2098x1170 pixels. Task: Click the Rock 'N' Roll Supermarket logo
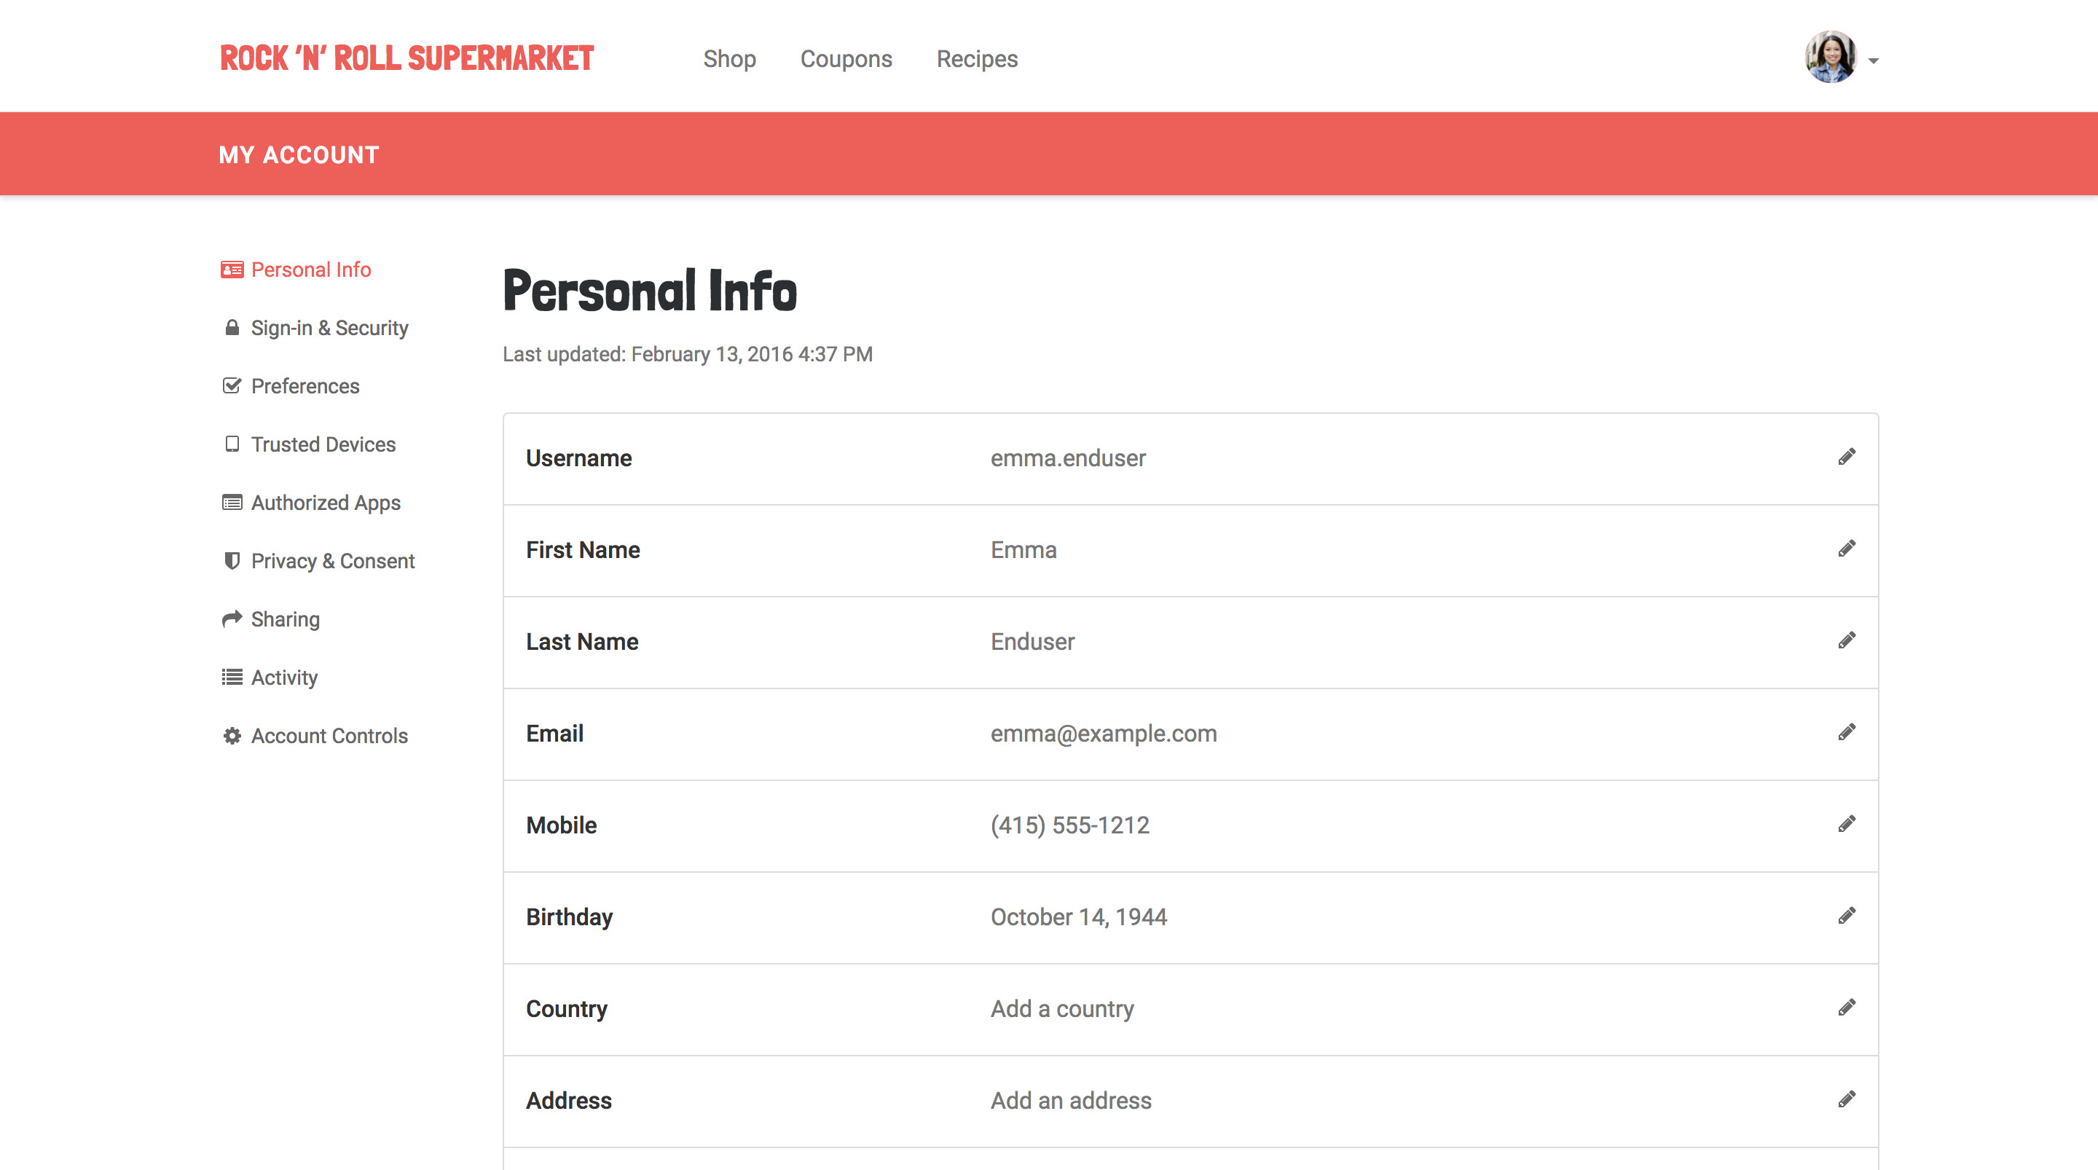(x=406, y=59)
